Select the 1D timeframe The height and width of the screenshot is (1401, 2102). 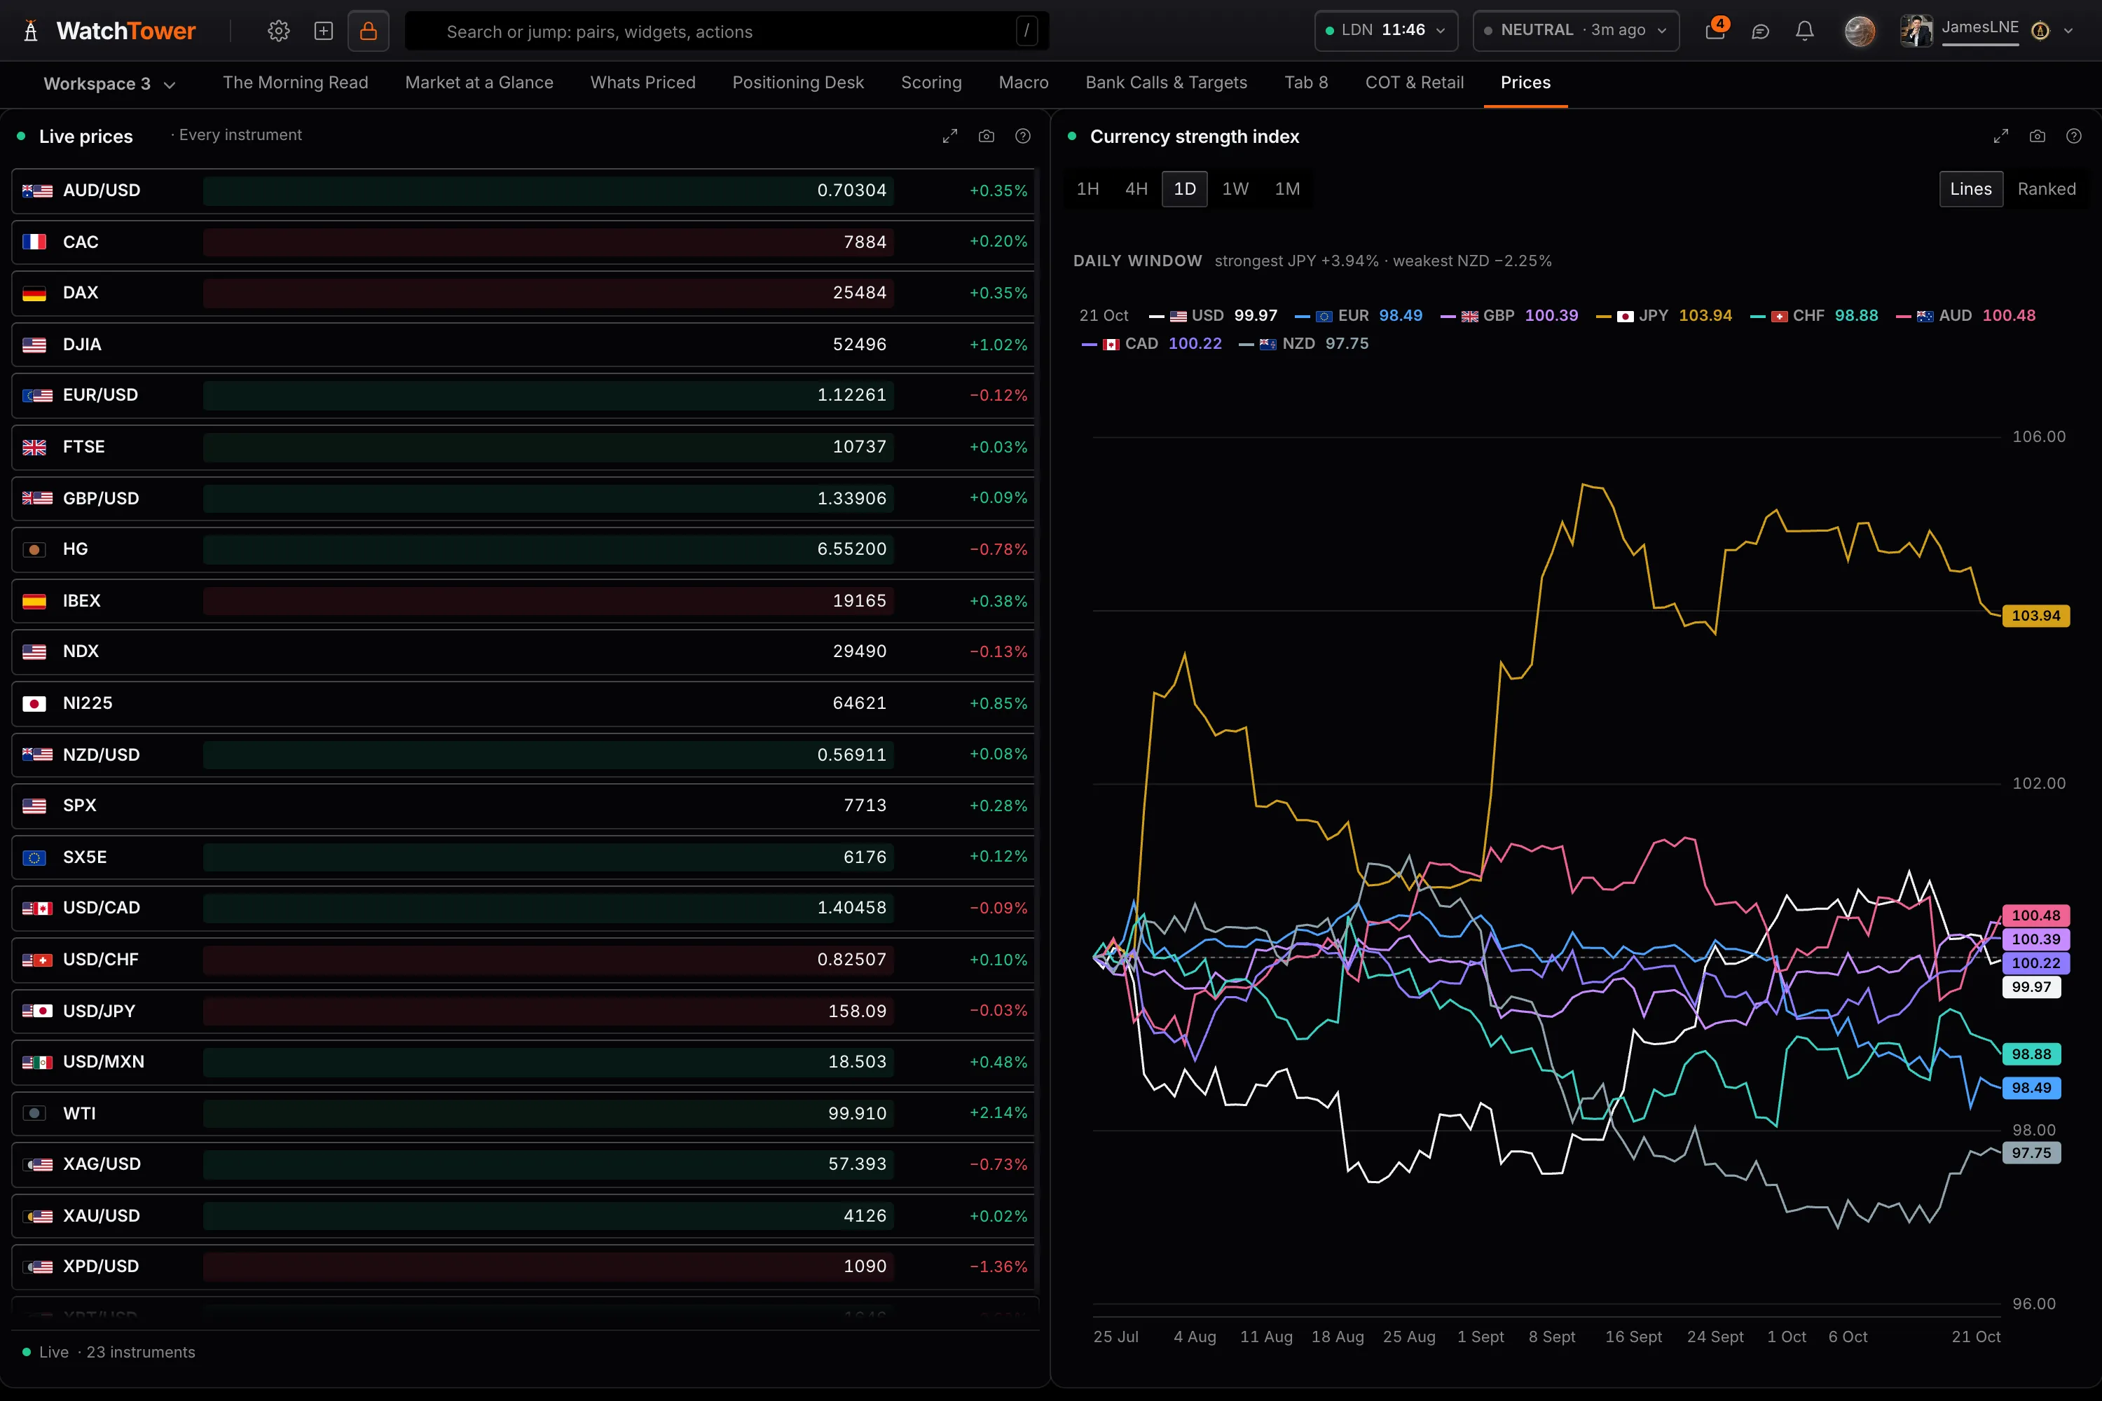(x=1184, y=188)
